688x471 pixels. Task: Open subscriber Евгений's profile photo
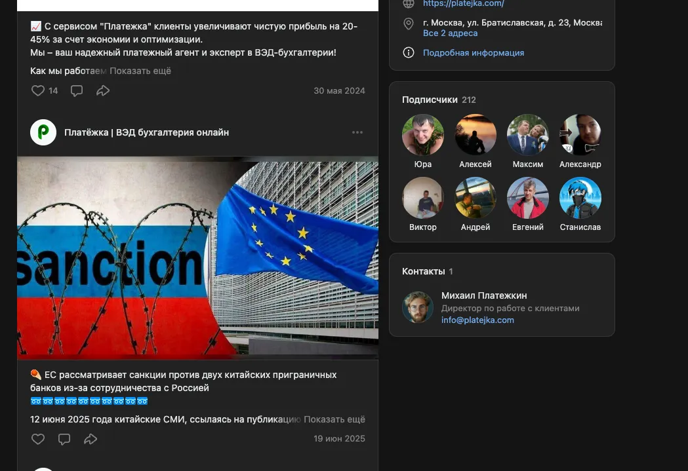click(x=527, y=198)
